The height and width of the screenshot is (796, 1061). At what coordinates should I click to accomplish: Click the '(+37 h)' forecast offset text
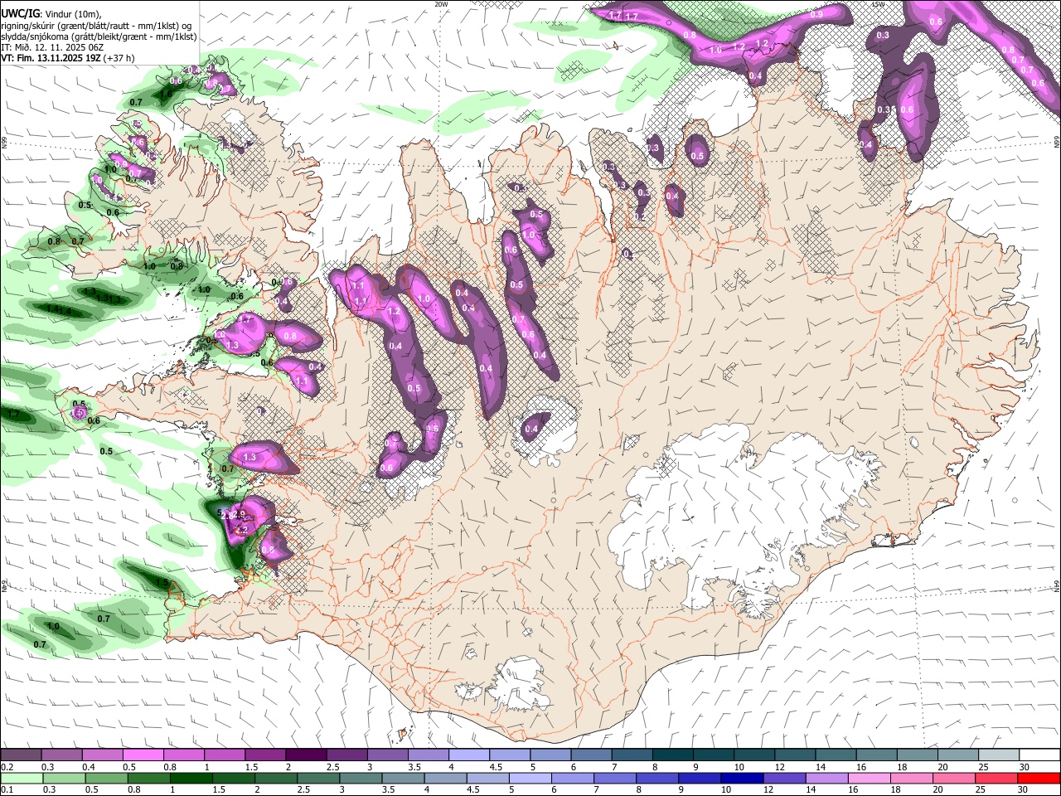pos(120,58)
